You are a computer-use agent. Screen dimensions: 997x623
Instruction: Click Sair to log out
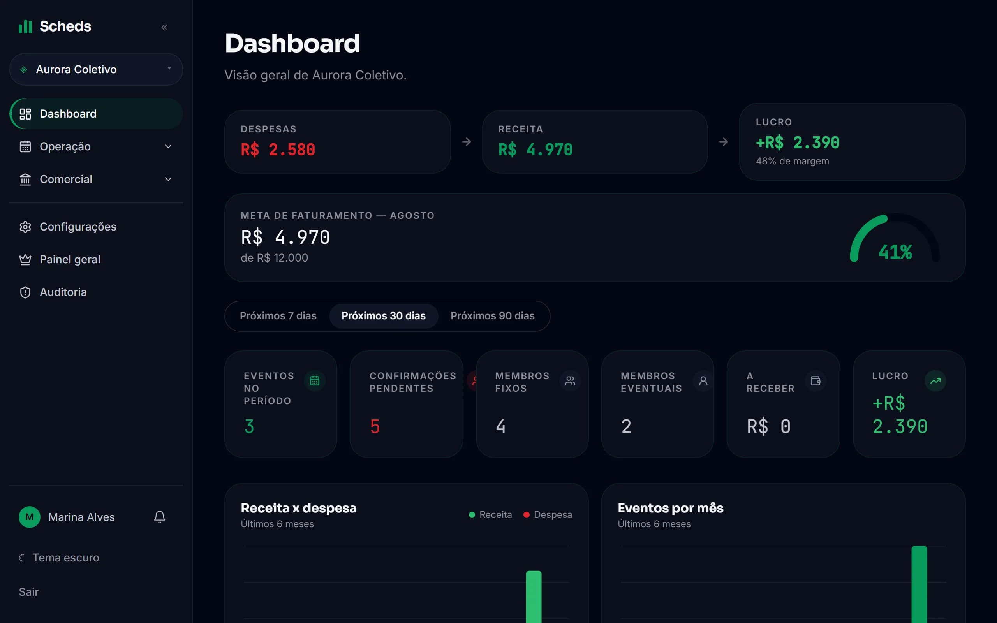tap(29, 592)
